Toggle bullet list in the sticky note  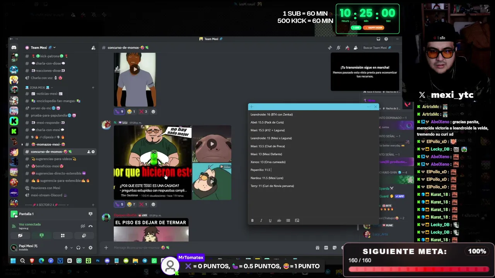point(288,220)
